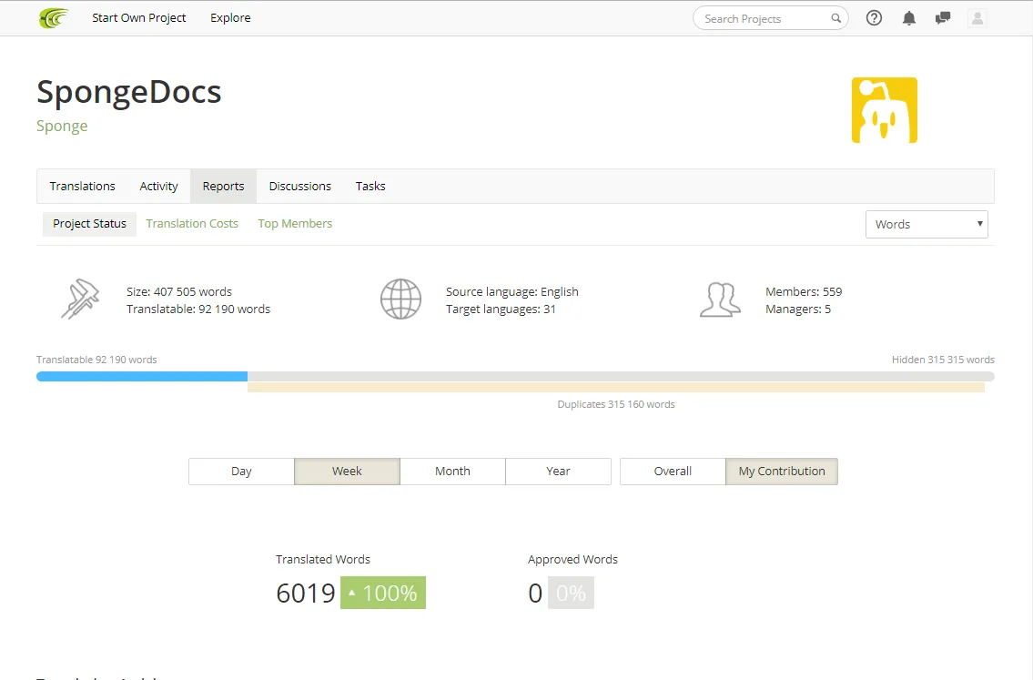Select the Month period toggle

tap(452, 472)
